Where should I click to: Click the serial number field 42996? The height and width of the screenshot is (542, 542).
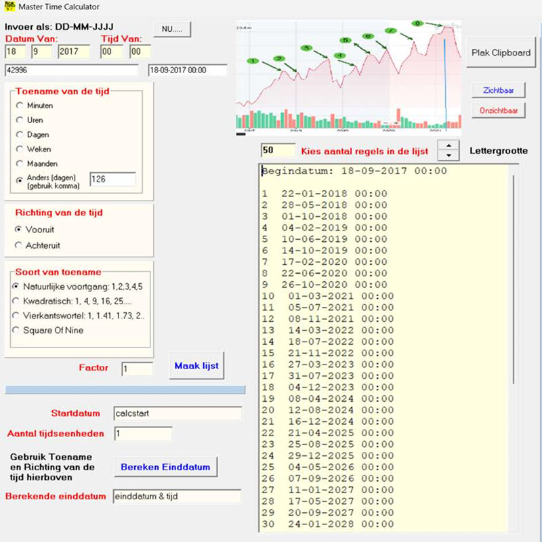pos(72,70)
